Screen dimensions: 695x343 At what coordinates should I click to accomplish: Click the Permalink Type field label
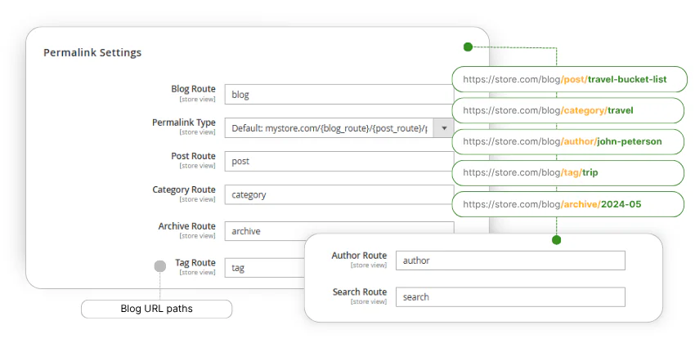tap(184, 122)
